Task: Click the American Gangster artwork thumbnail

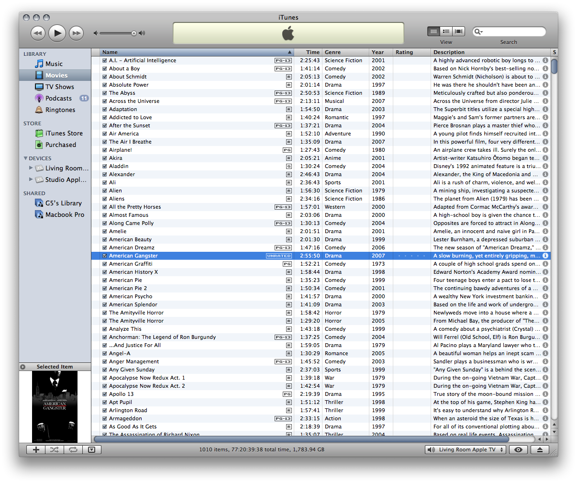Action: click(55, 407)
